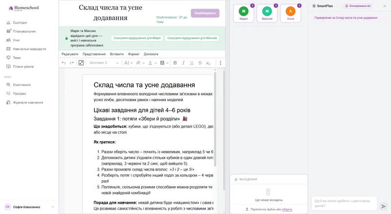Screen dimensions: 391x214
Task: Click the editor's vertical scrollbar
Action: coord(215,120)
